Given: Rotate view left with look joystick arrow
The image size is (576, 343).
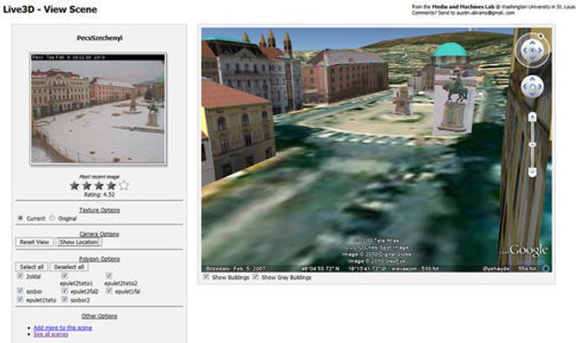Looking at the screenshot, I should (x=525, y=50).
